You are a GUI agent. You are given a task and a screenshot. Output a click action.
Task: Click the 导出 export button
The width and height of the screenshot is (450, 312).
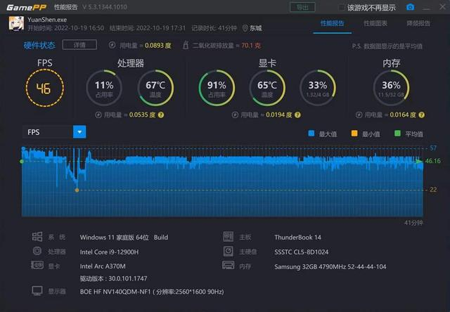coord(302,8)
